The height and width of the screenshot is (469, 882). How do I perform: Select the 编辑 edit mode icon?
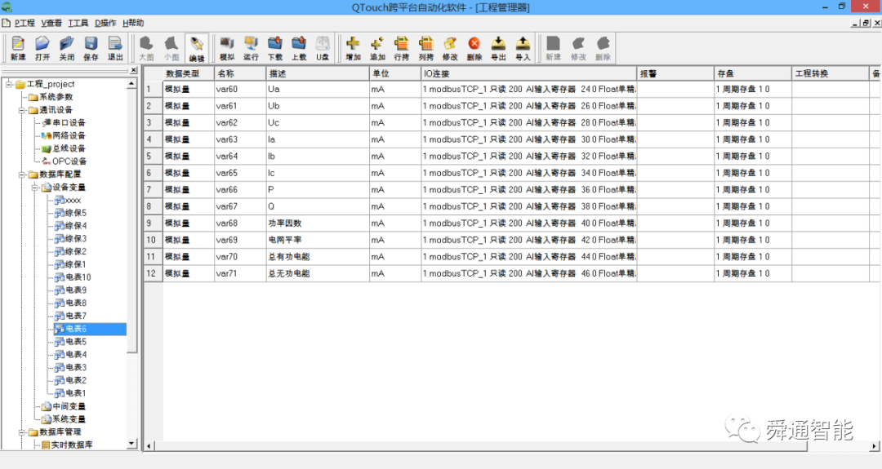(x=196, y=48)
